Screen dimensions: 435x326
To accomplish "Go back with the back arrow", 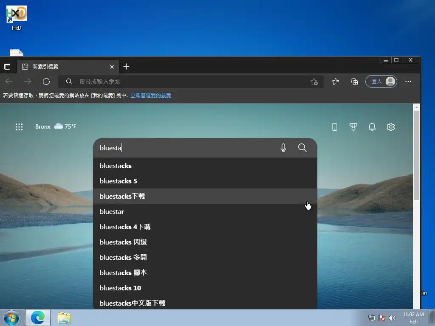I will 9,81.
